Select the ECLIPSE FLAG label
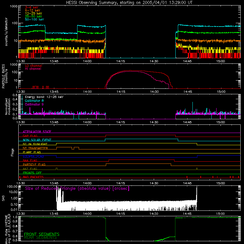This screenshot has width=244, height=244. click(x=33, y=156)
